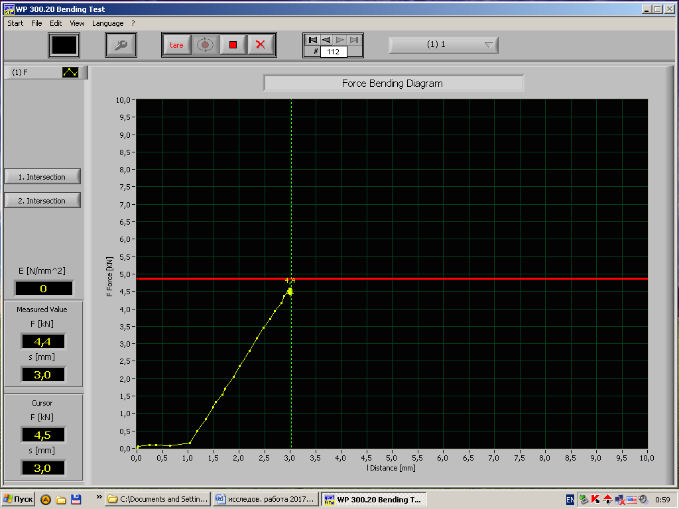Click the Force Bending Diagram title
This screenshot has height=509, width=679.
click(x=393, y=84)
